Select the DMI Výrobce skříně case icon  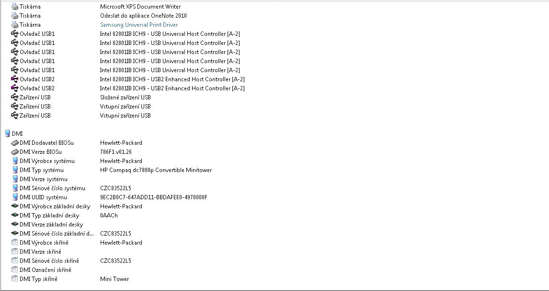pos(14,242)
